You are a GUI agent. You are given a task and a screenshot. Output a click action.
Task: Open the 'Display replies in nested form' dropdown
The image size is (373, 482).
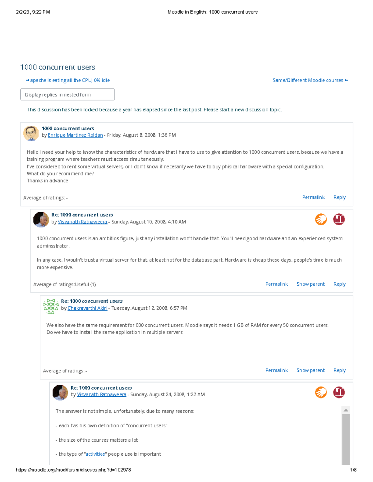(67, 95)
